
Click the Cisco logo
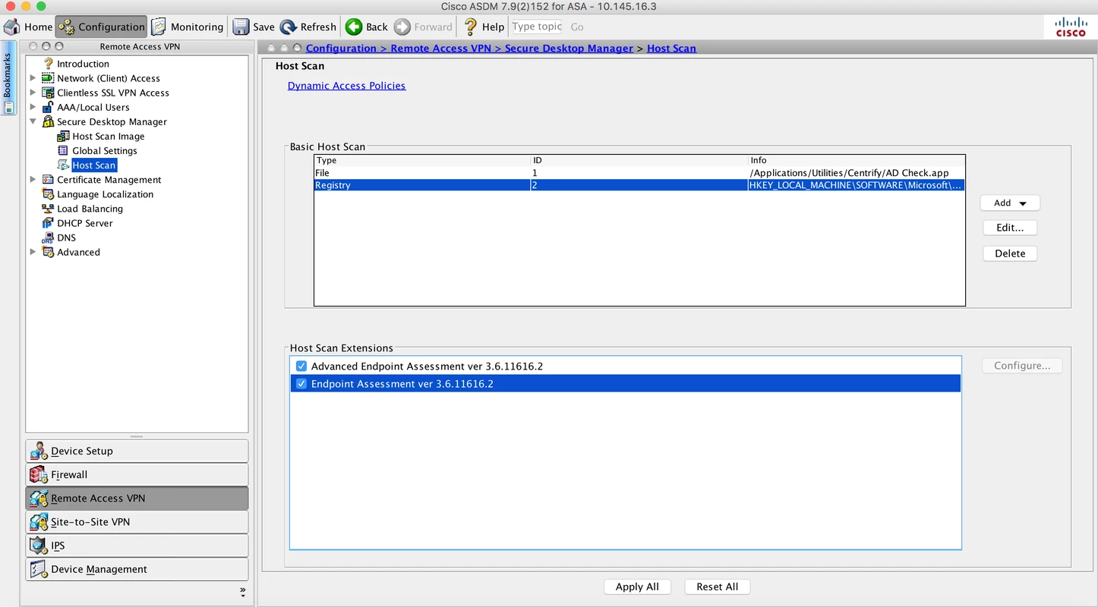(1071, 27)
